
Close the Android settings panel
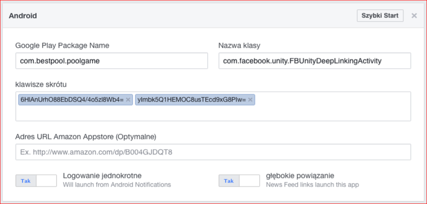coord(414,16)
